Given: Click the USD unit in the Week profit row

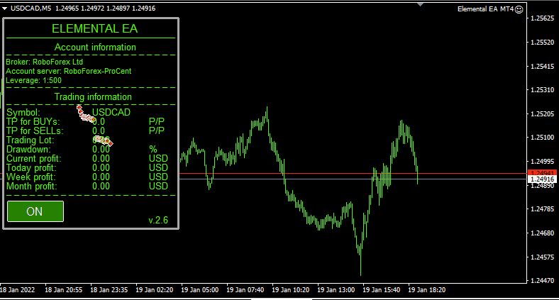Looking at the screenshot, I should [158, 177].
